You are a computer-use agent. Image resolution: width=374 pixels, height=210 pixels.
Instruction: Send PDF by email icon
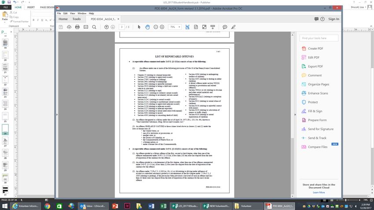pos(86,27)
